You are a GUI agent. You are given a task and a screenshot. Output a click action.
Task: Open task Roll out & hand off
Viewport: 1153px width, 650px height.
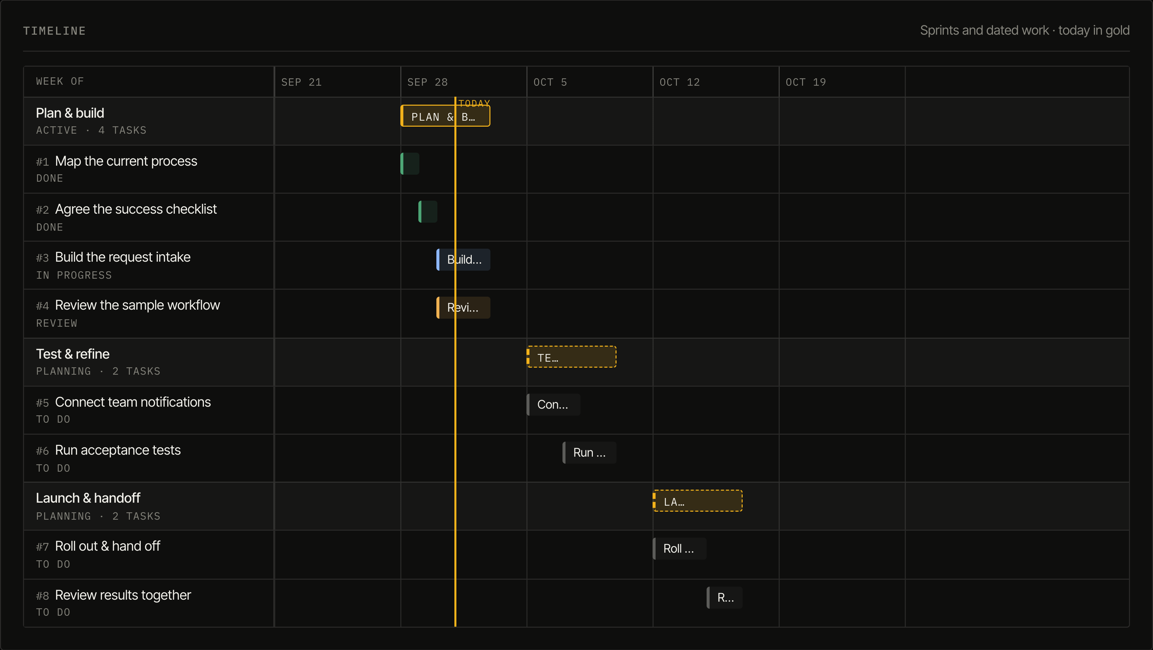pos(107,546)
